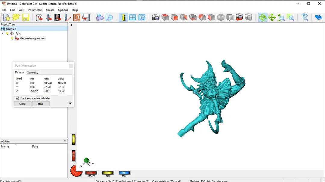Select Geometry operation tree item
The height and width of the screenshot is (182, 325).
pyautogui.click(x=33, y=38)
